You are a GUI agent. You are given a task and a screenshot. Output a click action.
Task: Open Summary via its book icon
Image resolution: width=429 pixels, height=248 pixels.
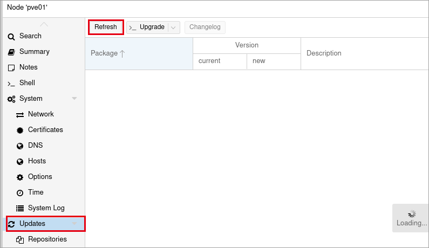pyautogui.click(x=11, y=52)
